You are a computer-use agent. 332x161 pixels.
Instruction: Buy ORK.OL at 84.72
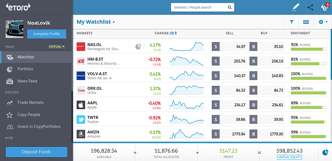point(267,90)
